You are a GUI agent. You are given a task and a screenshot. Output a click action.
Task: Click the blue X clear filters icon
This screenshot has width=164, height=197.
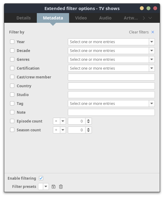[153, 32]
